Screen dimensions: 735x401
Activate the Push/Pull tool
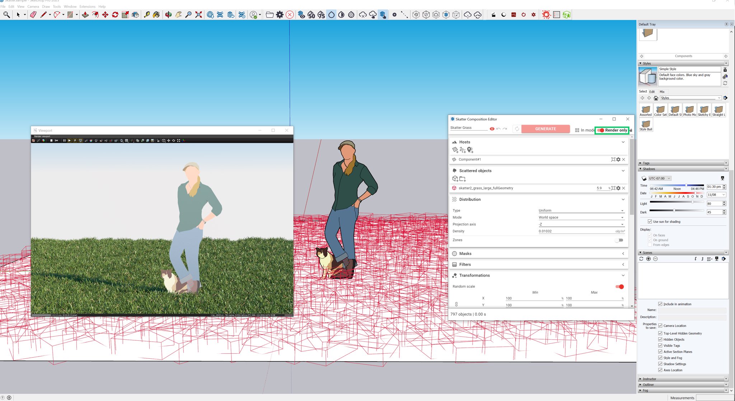point(85,15)
